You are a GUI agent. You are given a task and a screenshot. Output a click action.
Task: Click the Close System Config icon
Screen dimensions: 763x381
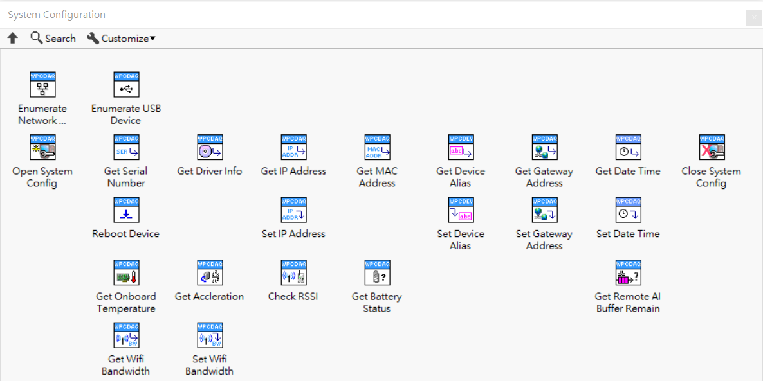[712, 147]
